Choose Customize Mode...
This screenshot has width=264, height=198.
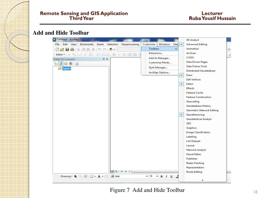coord(160,62)
